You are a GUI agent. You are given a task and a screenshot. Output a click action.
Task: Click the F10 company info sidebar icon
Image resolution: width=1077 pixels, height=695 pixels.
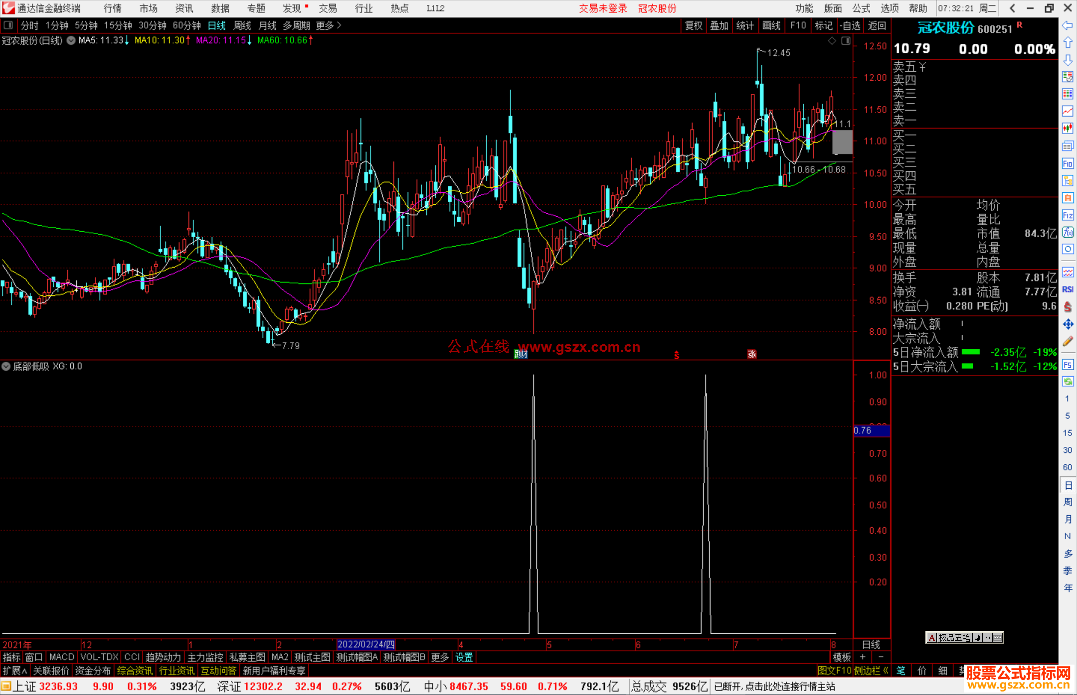[x=1068, y=163]
